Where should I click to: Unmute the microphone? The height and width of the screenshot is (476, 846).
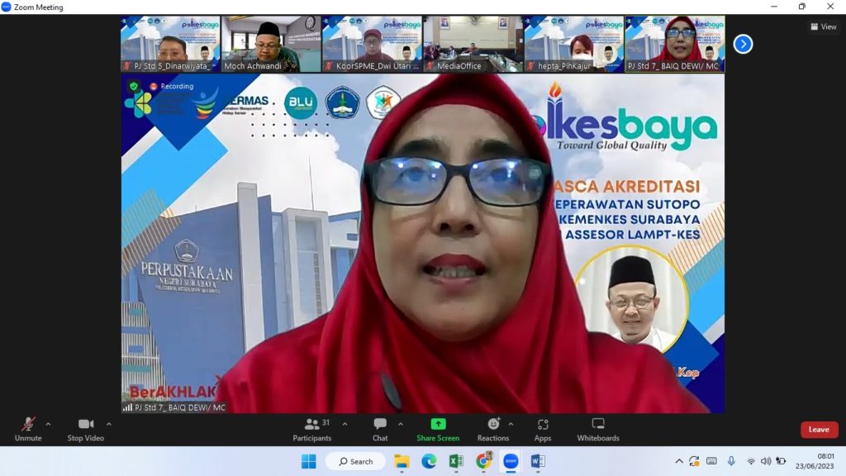tap(28, 430)
